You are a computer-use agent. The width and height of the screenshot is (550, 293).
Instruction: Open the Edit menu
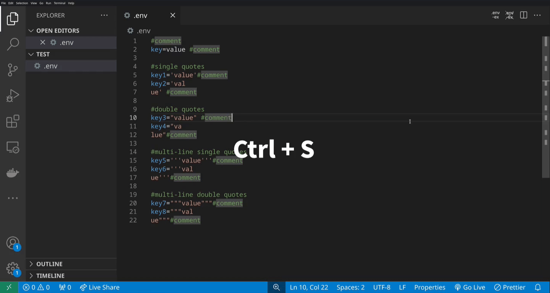pos(11,3)
